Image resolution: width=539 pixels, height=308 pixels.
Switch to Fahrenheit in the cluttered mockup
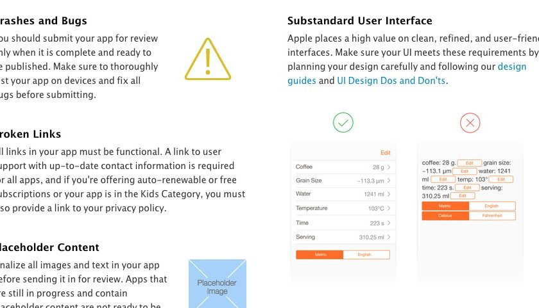[x=492, y=216]
